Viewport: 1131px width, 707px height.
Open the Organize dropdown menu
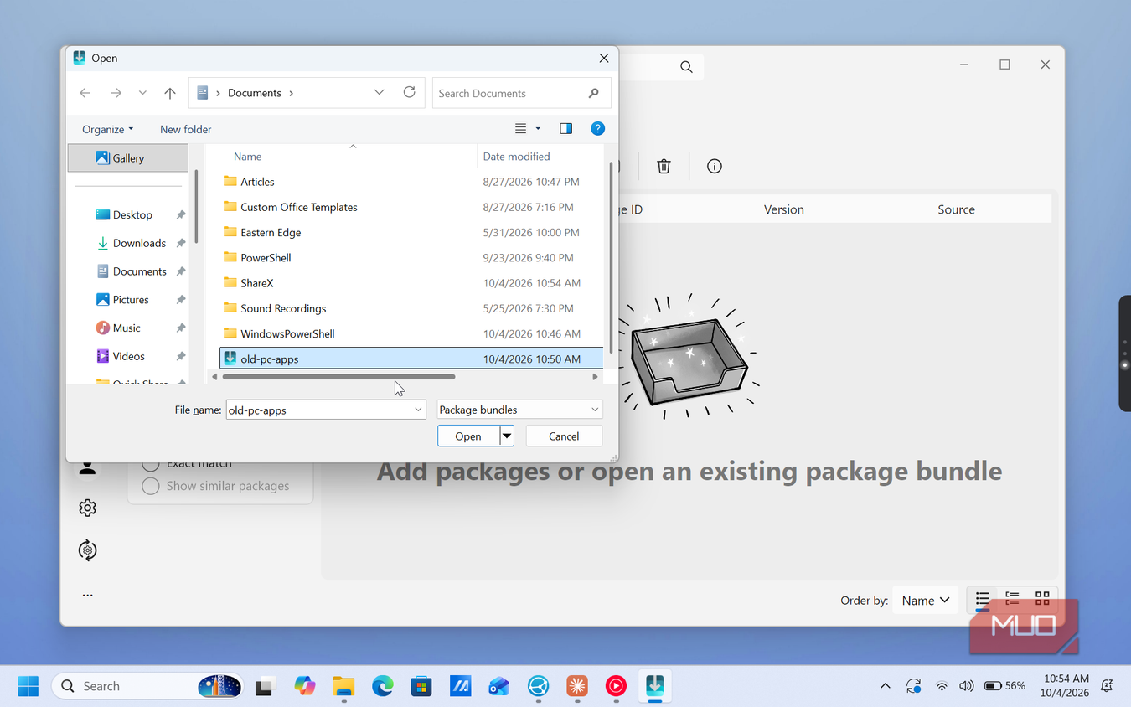[107, 129]
